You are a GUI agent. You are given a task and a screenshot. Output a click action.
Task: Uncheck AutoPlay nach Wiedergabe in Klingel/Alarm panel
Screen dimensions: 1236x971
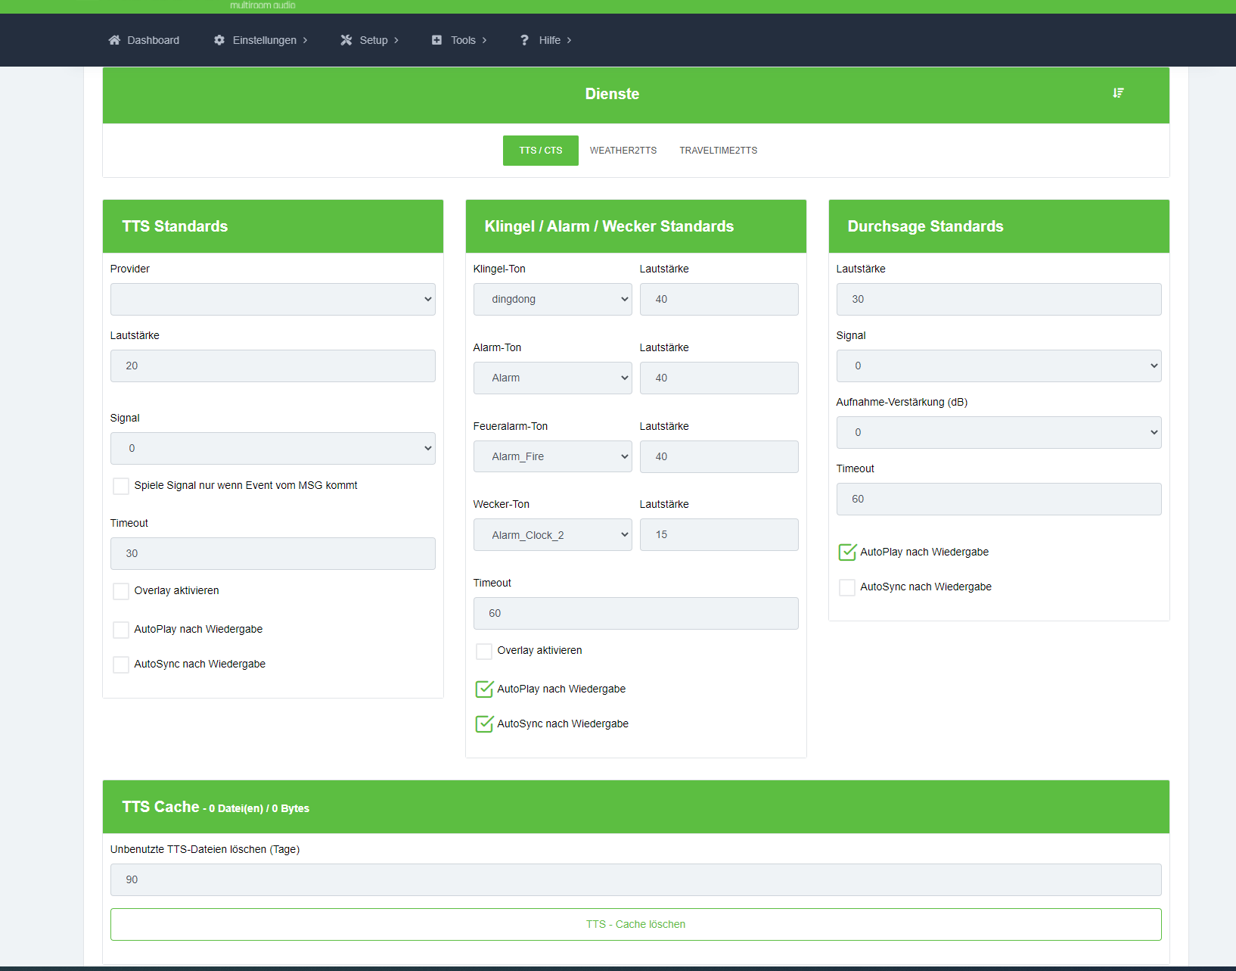click(x=484, y=689)
